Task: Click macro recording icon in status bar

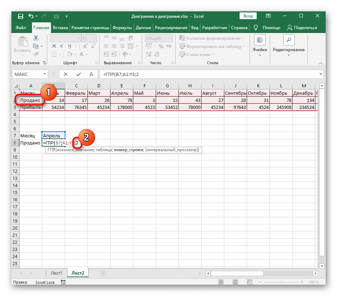Action: (x=63, y=283)
